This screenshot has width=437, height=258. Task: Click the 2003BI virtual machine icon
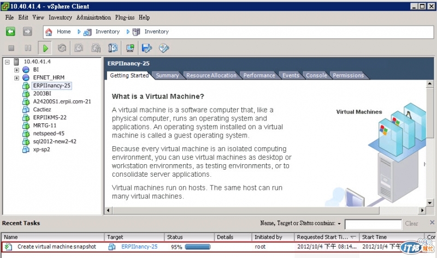(x=26, y=94)
